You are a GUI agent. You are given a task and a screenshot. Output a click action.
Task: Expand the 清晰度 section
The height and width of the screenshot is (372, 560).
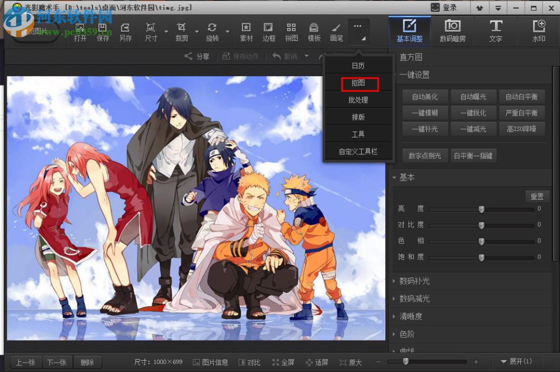pyautogui.click(x=410, y=316)
